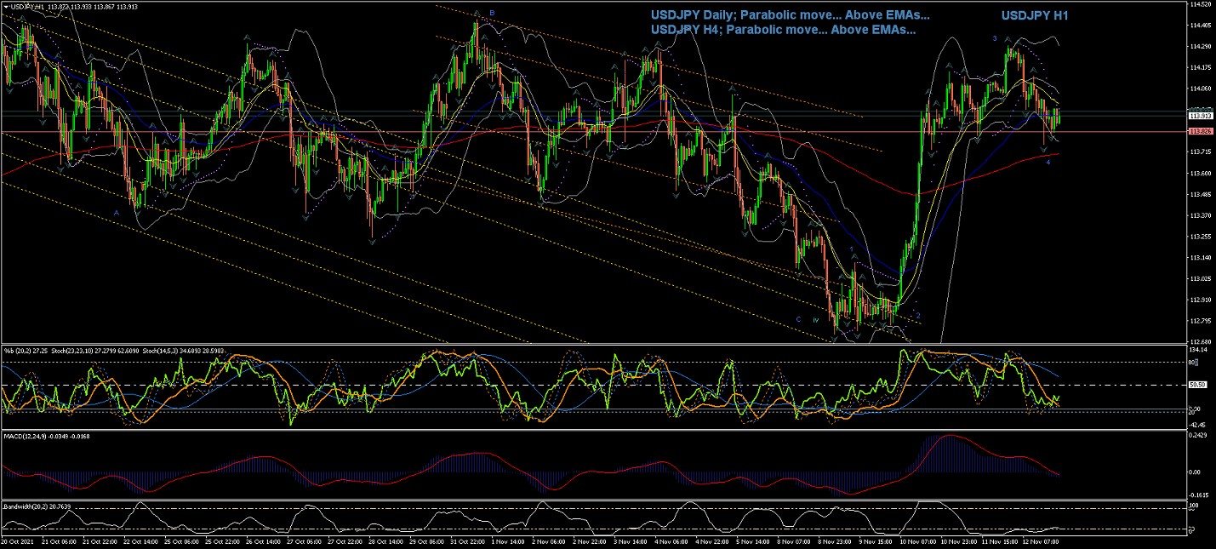
Task: Select the 'USDJPY H1' label at top right
Action: point(1035,15)
